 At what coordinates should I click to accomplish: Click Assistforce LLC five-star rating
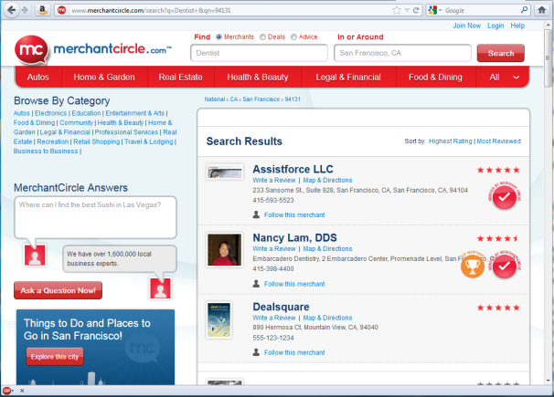(x=498, y=170)
